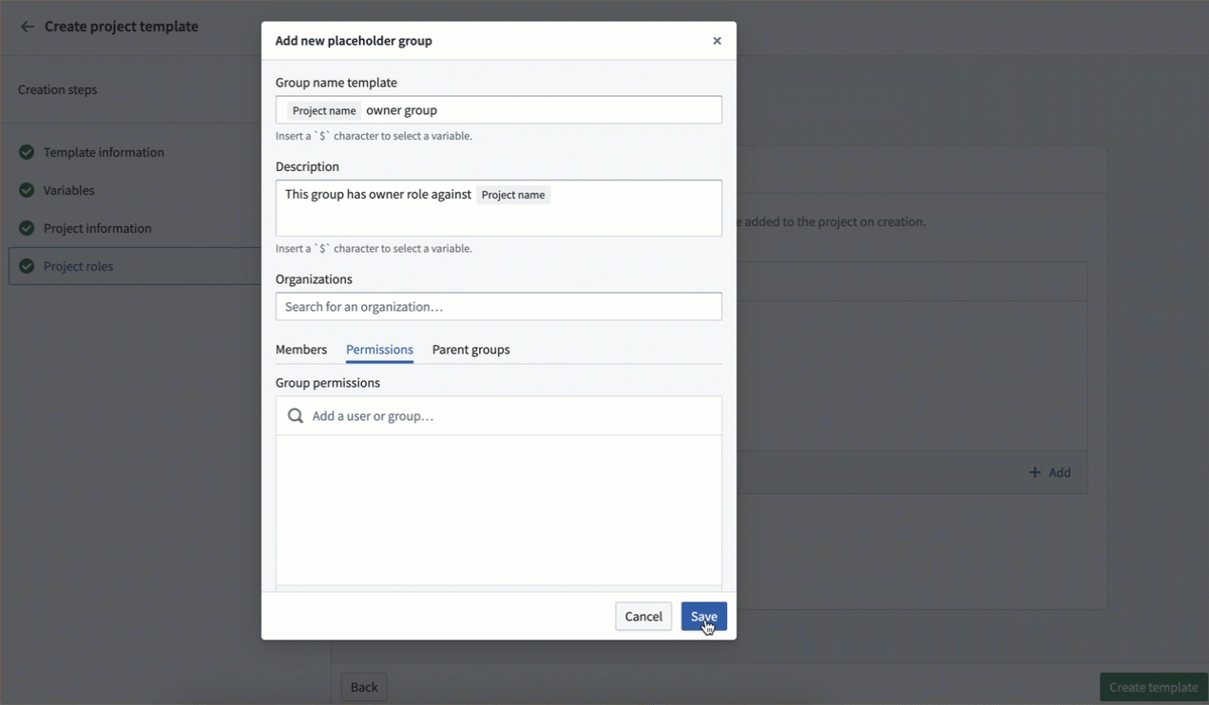This screenshot has height=705, width=1209.
Task: Click the Group name template label
Action: (336, 83)
